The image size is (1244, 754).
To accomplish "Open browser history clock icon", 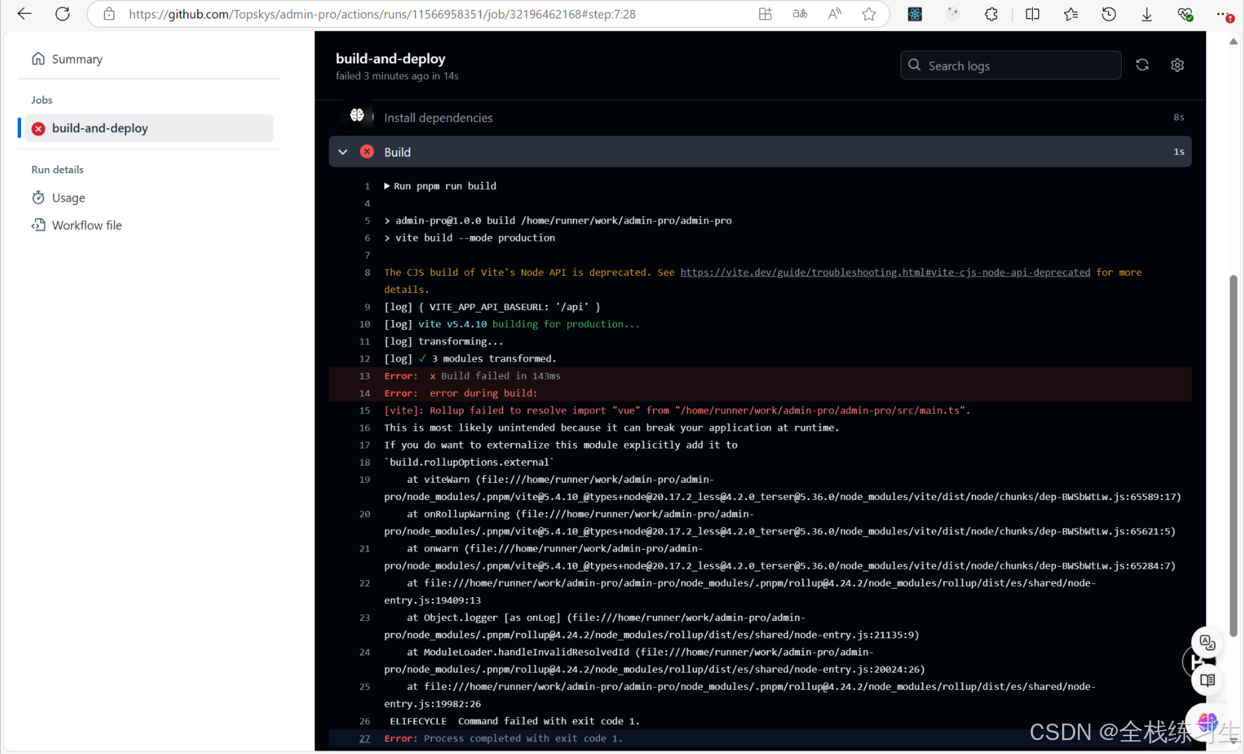I will coord(1109,14).
